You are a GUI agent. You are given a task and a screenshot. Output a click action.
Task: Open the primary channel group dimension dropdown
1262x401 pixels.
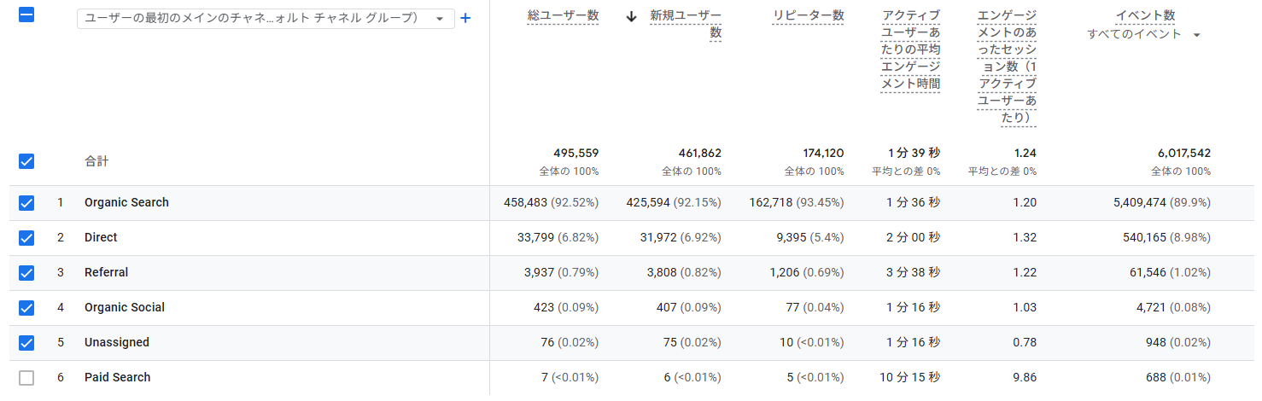[x=266, y=19]
